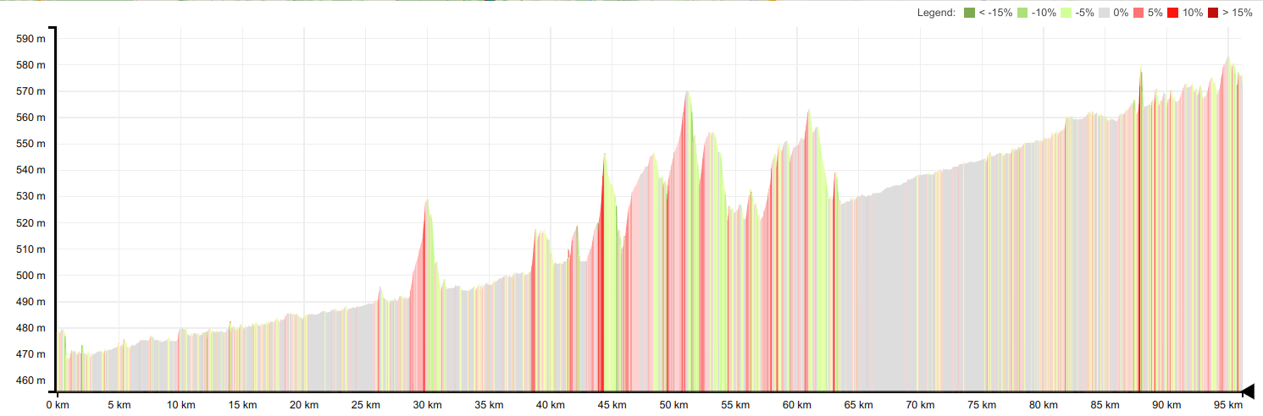Click the "Legend:" label text

pyautogui.click(x=936, y=13)
